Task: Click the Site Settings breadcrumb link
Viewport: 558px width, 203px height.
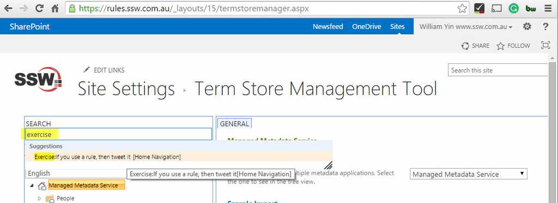Action: coord(126,88)
